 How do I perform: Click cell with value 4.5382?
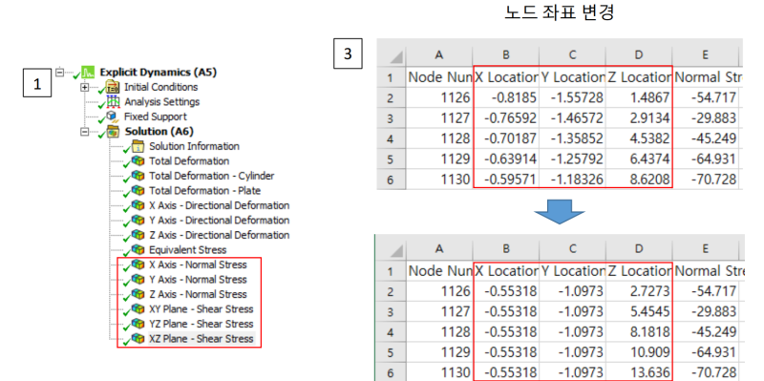tap(639, 138)
